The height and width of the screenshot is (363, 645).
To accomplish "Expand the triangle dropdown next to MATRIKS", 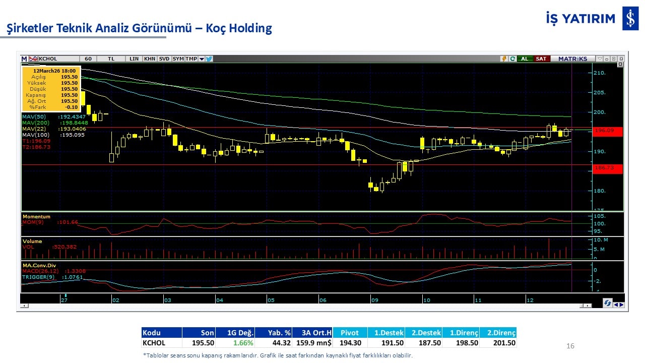I will tap(599, 59).
